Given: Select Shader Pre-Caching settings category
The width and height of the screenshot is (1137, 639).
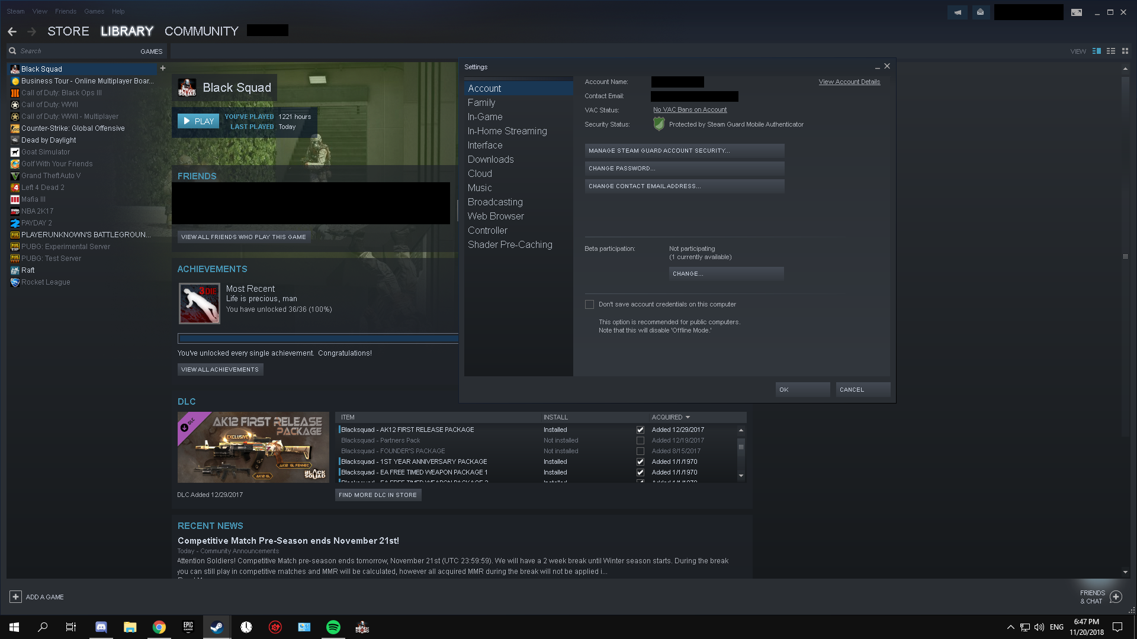Looking at the screenshot, I should [519, 245].
